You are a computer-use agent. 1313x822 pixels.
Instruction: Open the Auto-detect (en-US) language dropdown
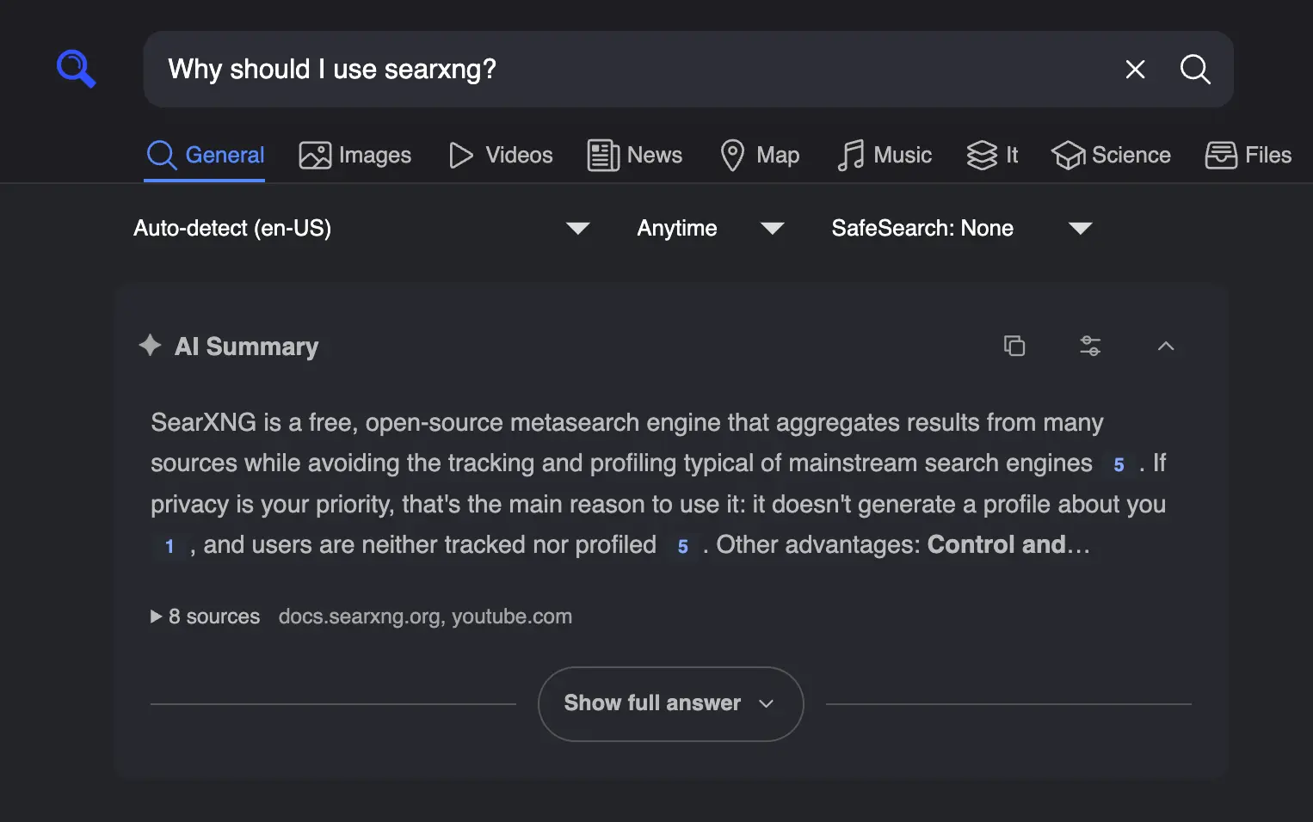coord(361,229)
